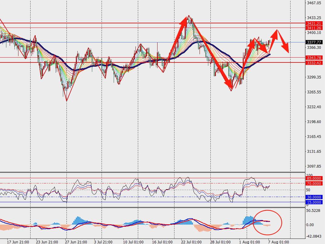Click the 1 Aug 01:00 time label
Screen dimensions: 325x244
[x=249, y=242]
